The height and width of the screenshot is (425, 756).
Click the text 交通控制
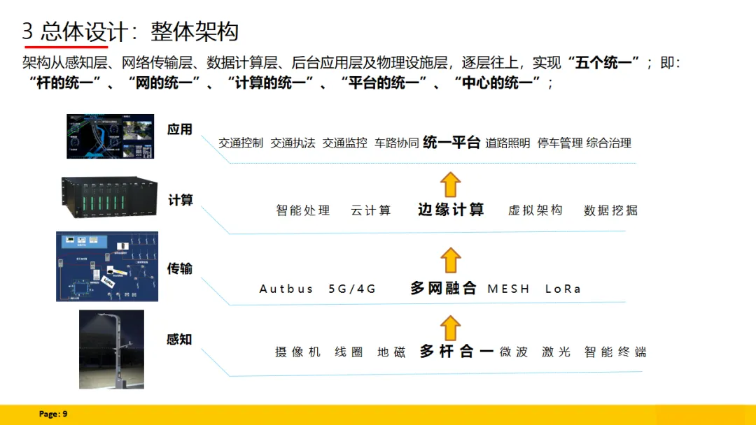pyautogui.click(x=241, y=143)
